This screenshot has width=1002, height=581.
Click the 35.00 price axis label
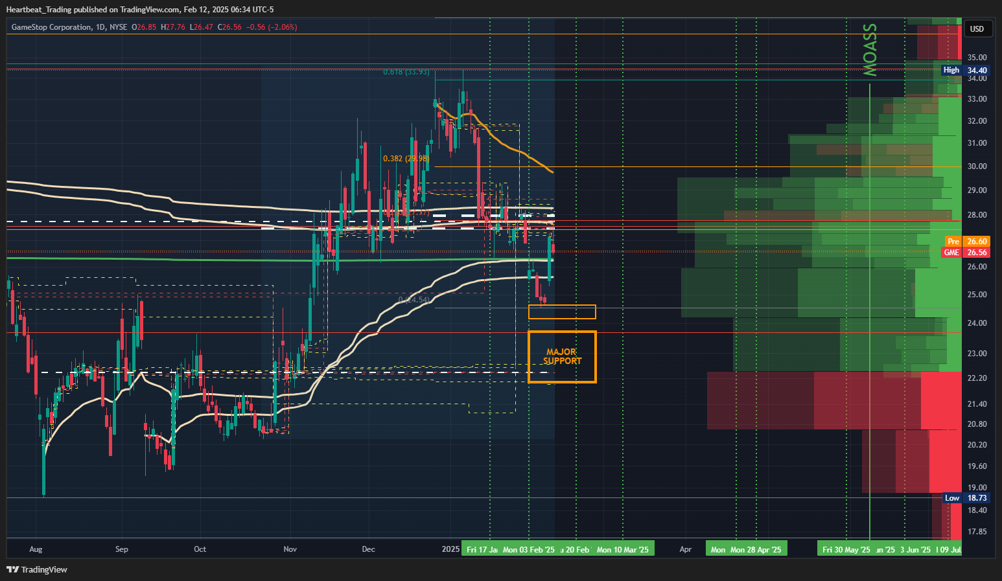977,58
